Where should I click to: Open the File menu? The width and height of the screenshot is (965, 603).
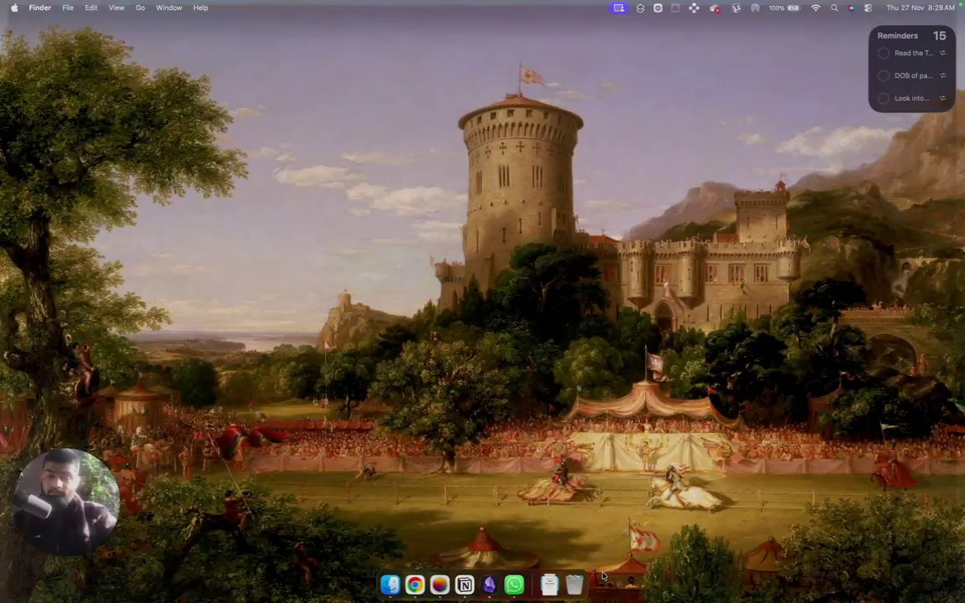pos(68,8)
